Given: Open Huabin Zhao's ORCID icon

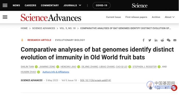Looking at the screenshot, I should tap(38, 72).
